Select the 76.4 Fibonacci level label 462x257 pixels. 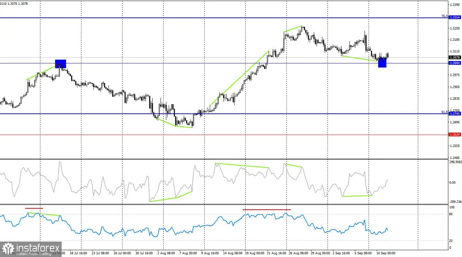point(445,16)
